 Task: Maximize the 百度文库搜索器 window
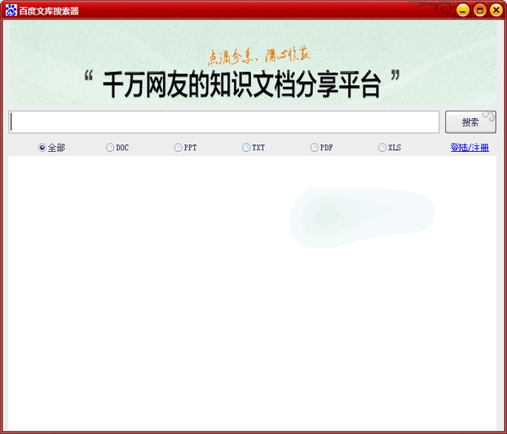pos(480,10)
